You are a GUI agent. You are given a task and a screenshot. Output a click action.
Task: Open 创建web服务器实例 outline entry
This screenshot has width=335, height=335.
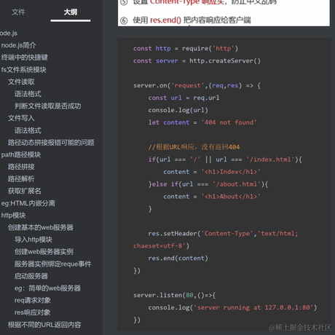point(44,252)
